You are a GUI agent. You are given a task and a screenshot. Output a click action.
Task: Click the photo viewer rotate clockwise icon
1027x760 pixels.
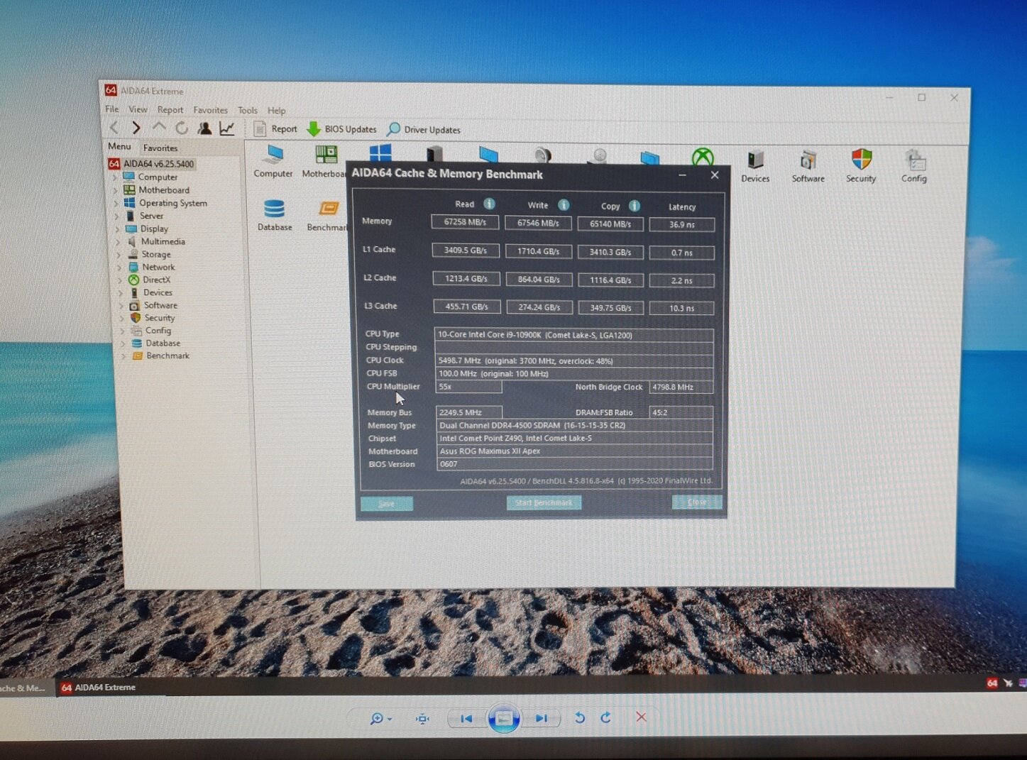(x=605, y=717)
